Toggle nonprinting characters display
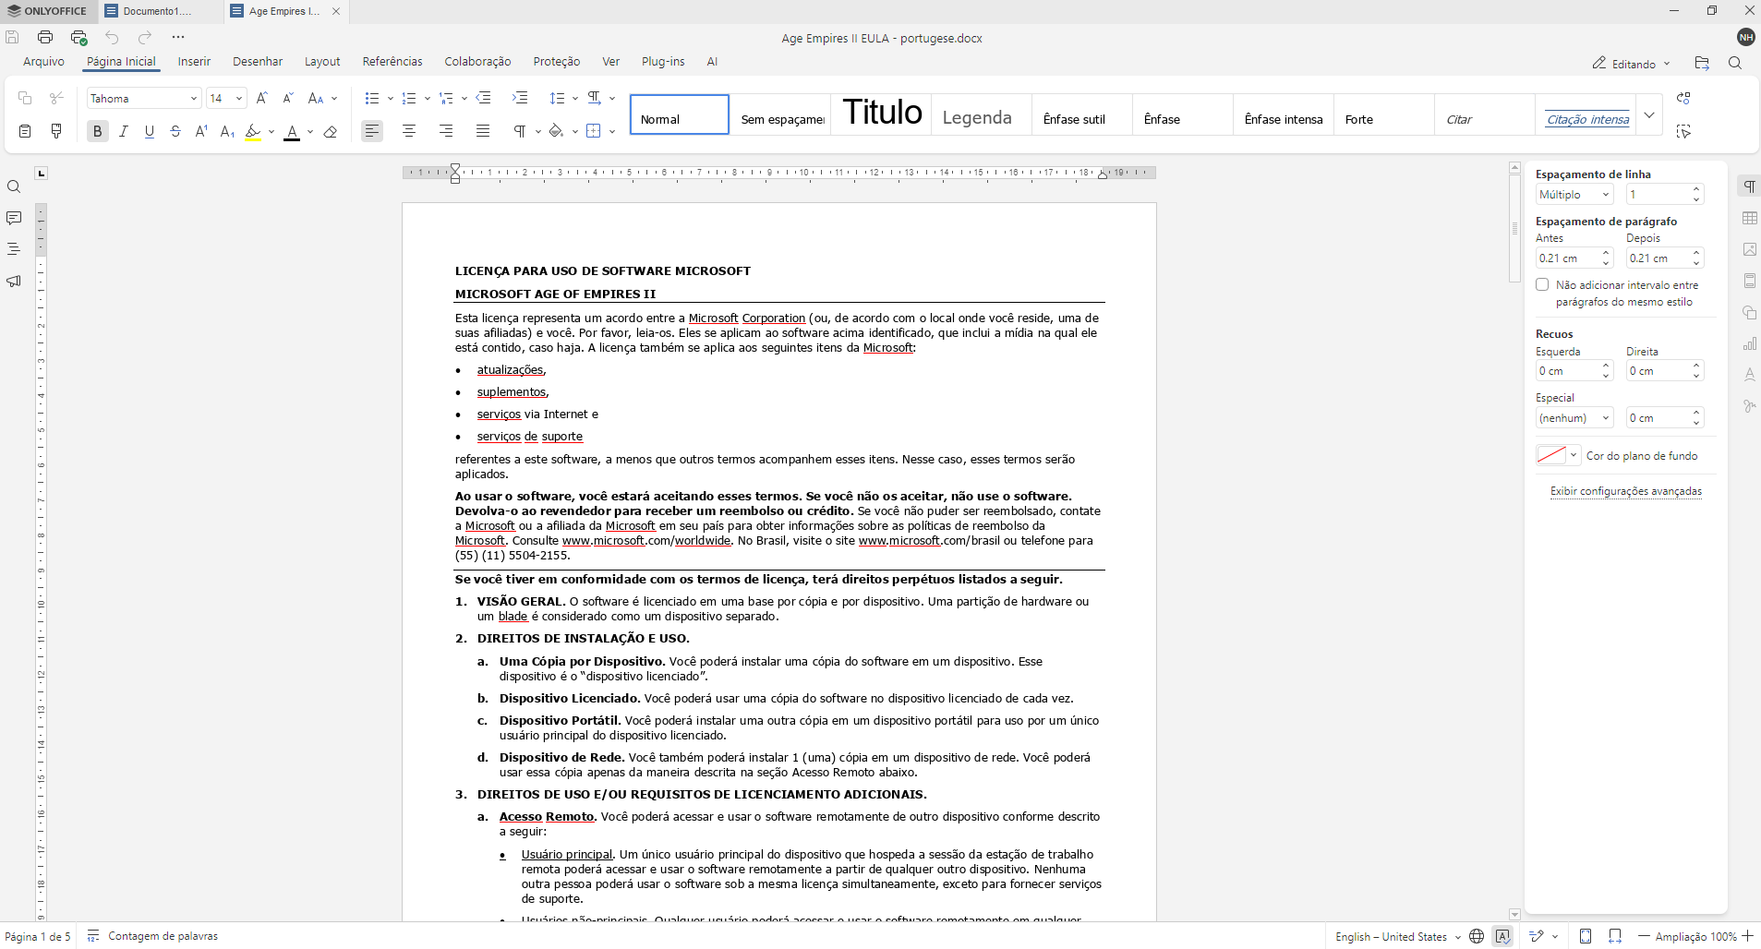This screenshot has width=1761, height=949. [x=520, y=131]
